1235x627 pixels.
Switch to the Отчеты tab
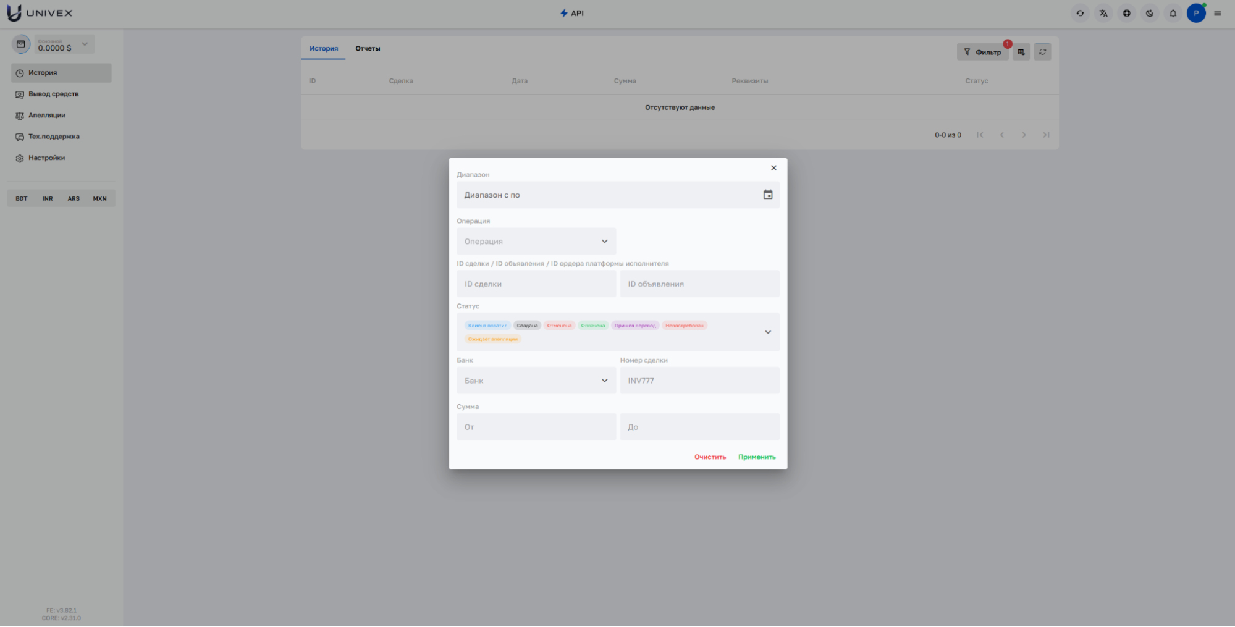tap(368, 48)
